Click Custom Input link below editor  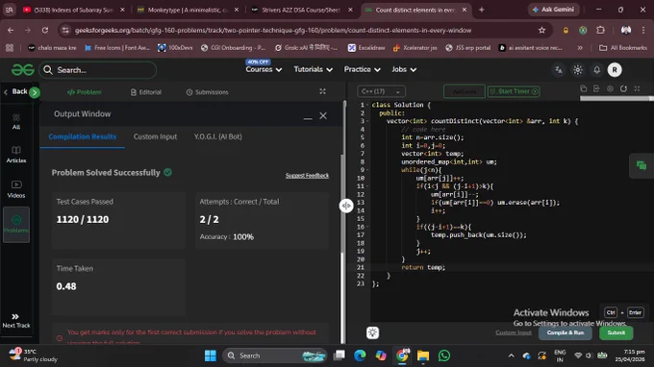(514, 332)
